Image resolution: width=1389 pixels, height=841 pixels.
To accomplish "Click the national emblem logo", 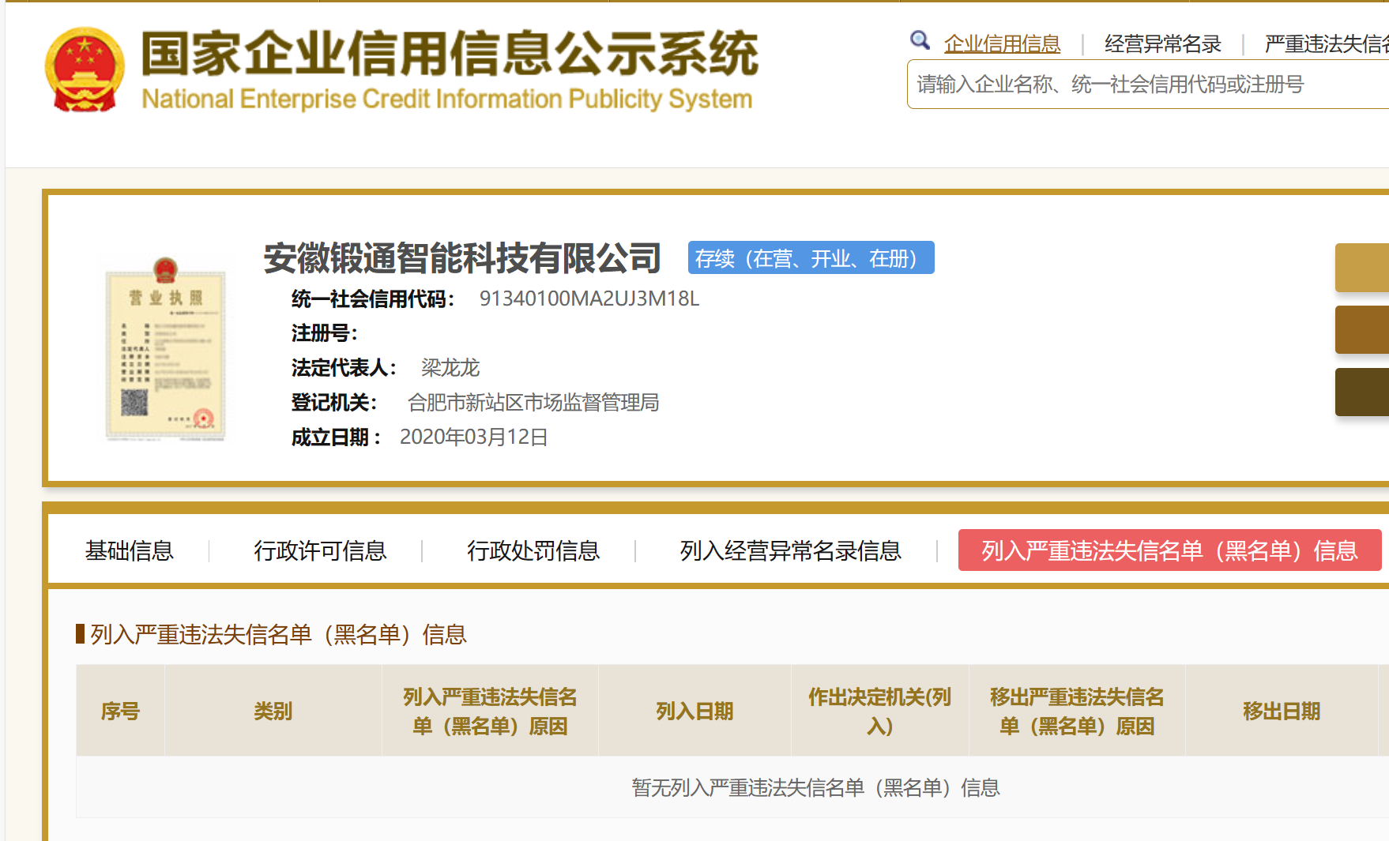I will point(85,70).
